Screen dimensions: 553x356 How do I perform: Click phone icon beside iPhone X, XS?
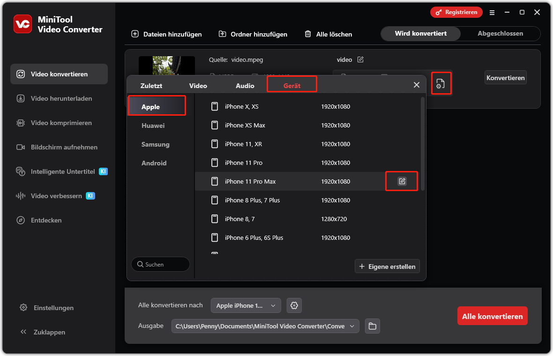[x=215, y=106]
